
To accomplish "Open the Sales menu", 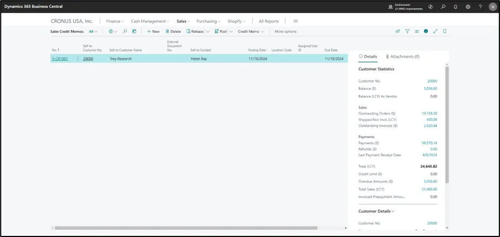I will tap(183, 21).
